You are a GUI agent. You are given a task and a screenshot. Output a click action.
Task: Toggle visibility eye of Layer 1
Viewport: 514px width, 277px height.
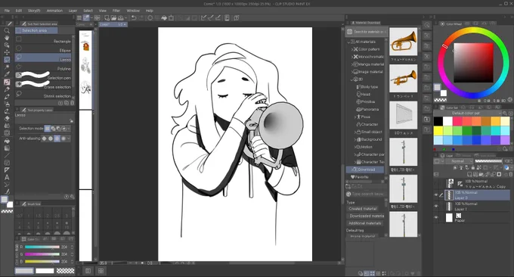click(x=436, y=206)
